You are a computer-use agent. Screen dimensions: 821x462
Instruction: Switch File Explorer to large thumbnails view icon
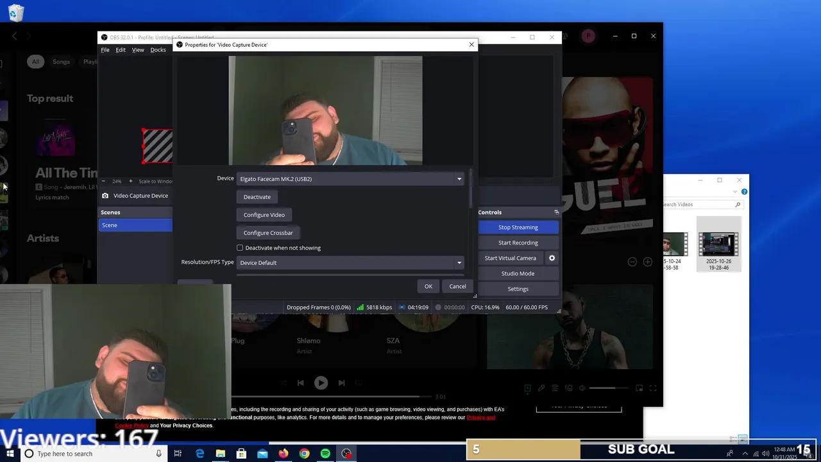coord(743,440)
